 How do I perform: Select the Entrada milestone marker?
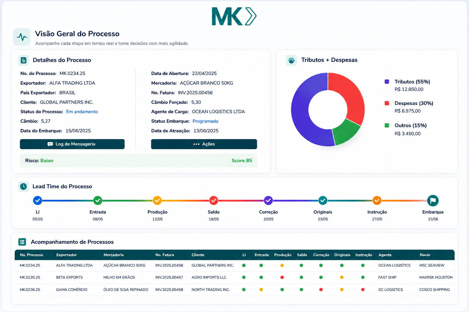(x=98, y=200)
